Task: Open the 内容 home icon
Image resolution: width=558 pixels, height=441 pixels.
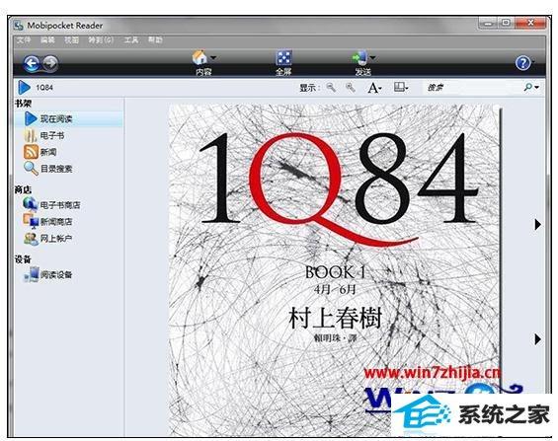Action: tap(199, 57)
